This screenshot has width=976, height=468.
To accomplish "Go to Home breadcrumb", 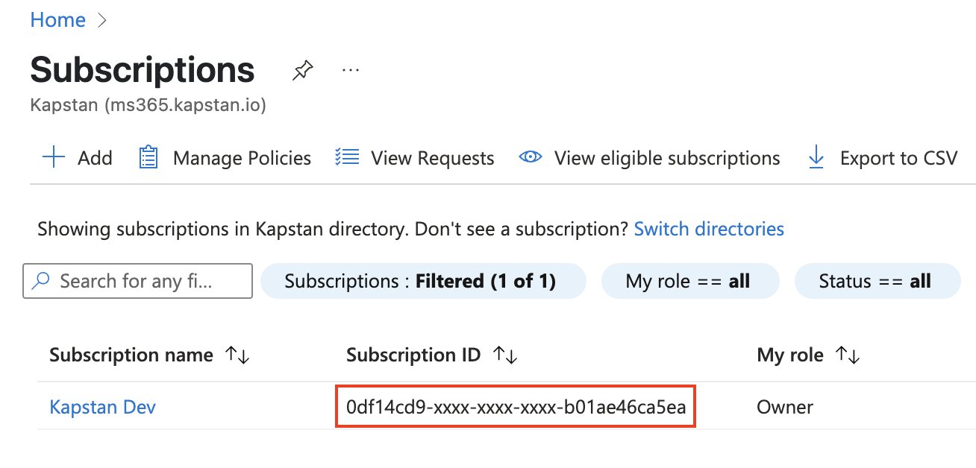I will pyautogui.click(x=57, y=20).
